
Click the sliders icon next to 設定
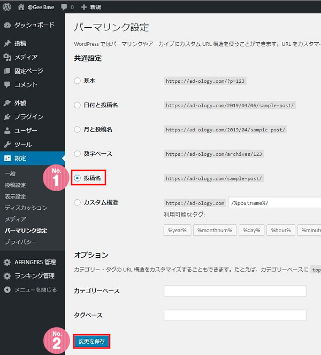coord(7,158)
